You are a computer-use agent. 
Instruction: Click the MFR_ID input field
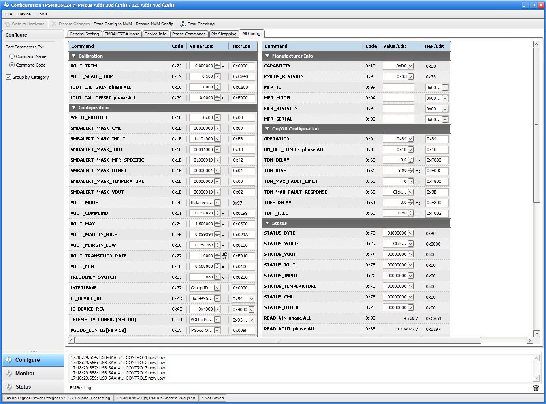398,87
